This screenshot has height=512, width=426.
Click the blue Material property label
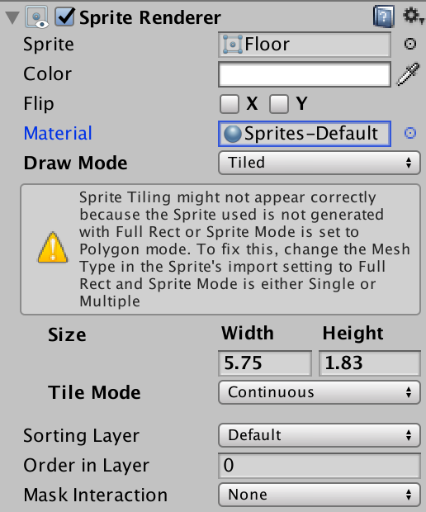coord(58,133)
